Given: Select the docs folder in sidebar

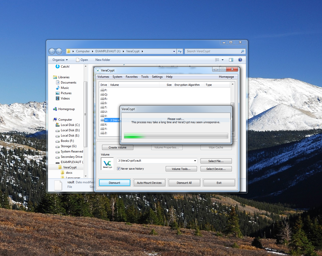Looking at the screenshot, I should (x=66, y=173).
